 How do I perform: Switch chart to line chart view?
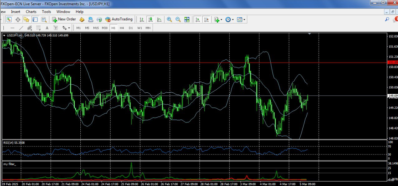click(x=159, y=20)
